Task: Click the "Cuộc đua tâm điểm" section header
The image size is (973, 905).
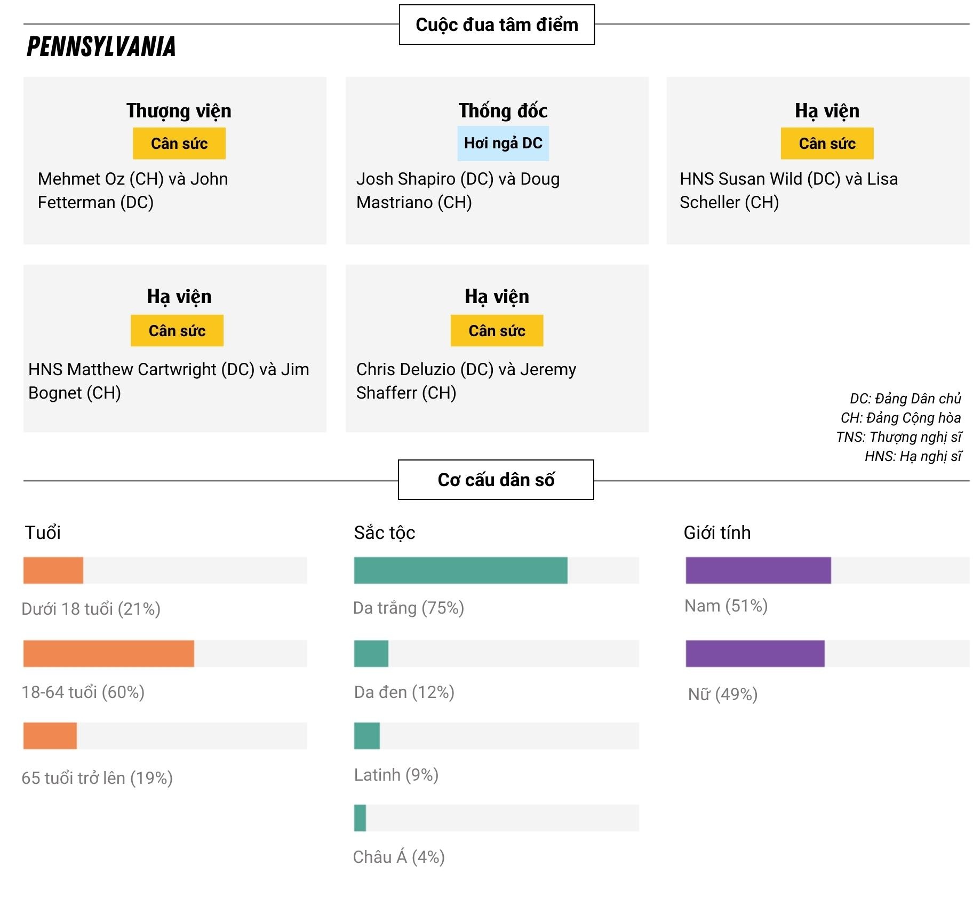Action: coord(497,25)
